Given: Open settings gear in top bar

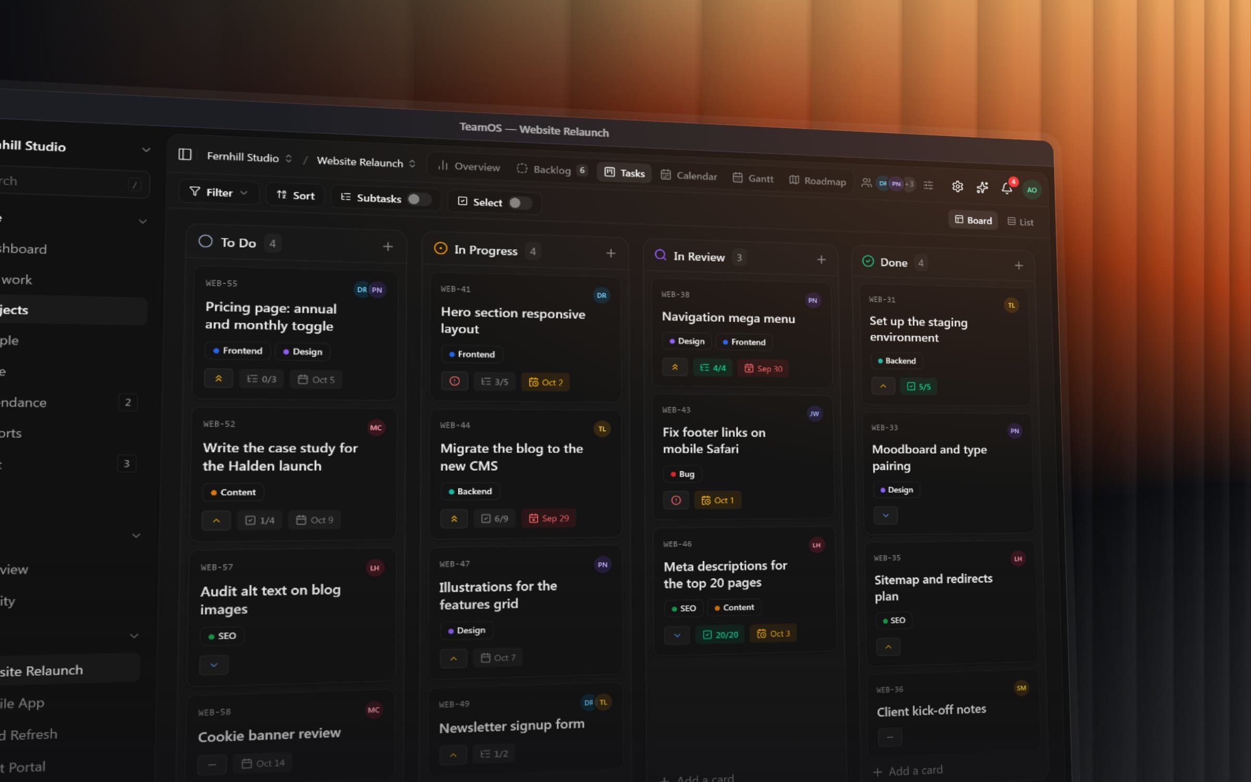Looking at the screenshot, I should point(957,187).
